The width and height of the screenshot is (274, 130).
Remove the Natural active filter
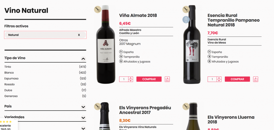[79, 35]
